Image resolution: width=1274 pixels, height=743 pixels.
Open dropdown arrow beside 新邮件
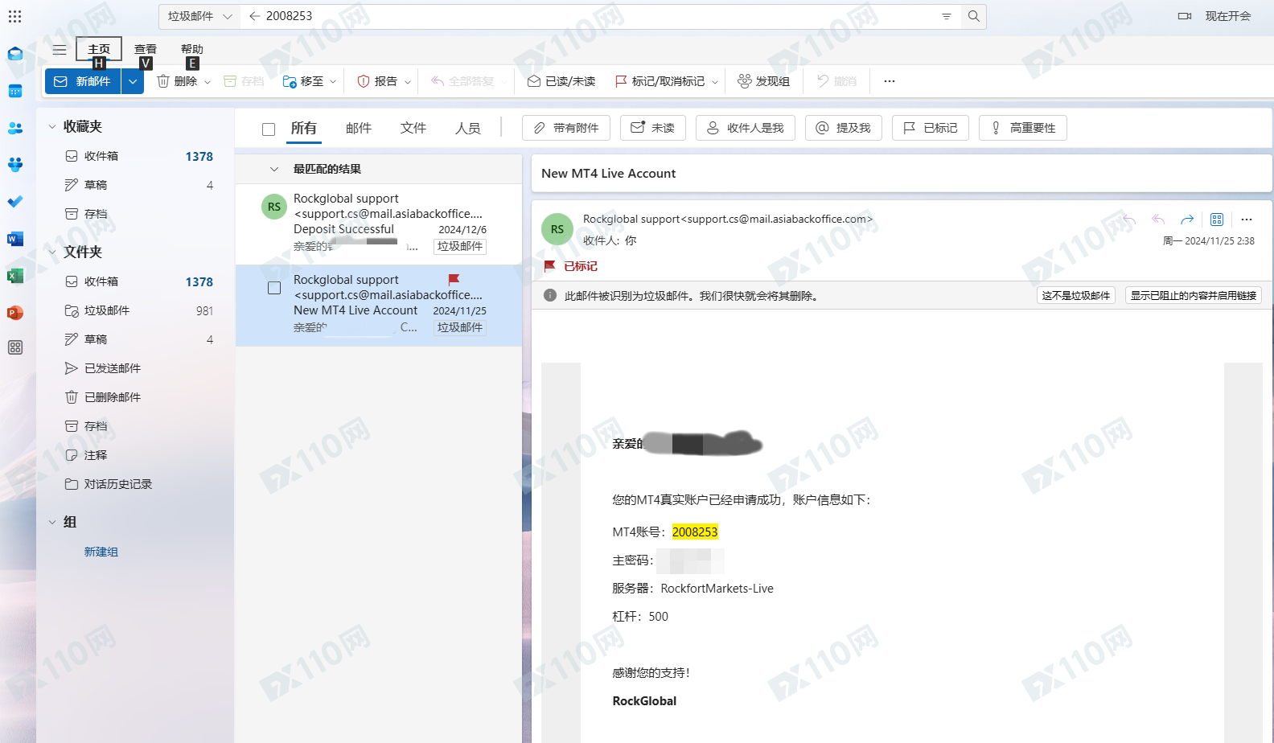point(133,81)
